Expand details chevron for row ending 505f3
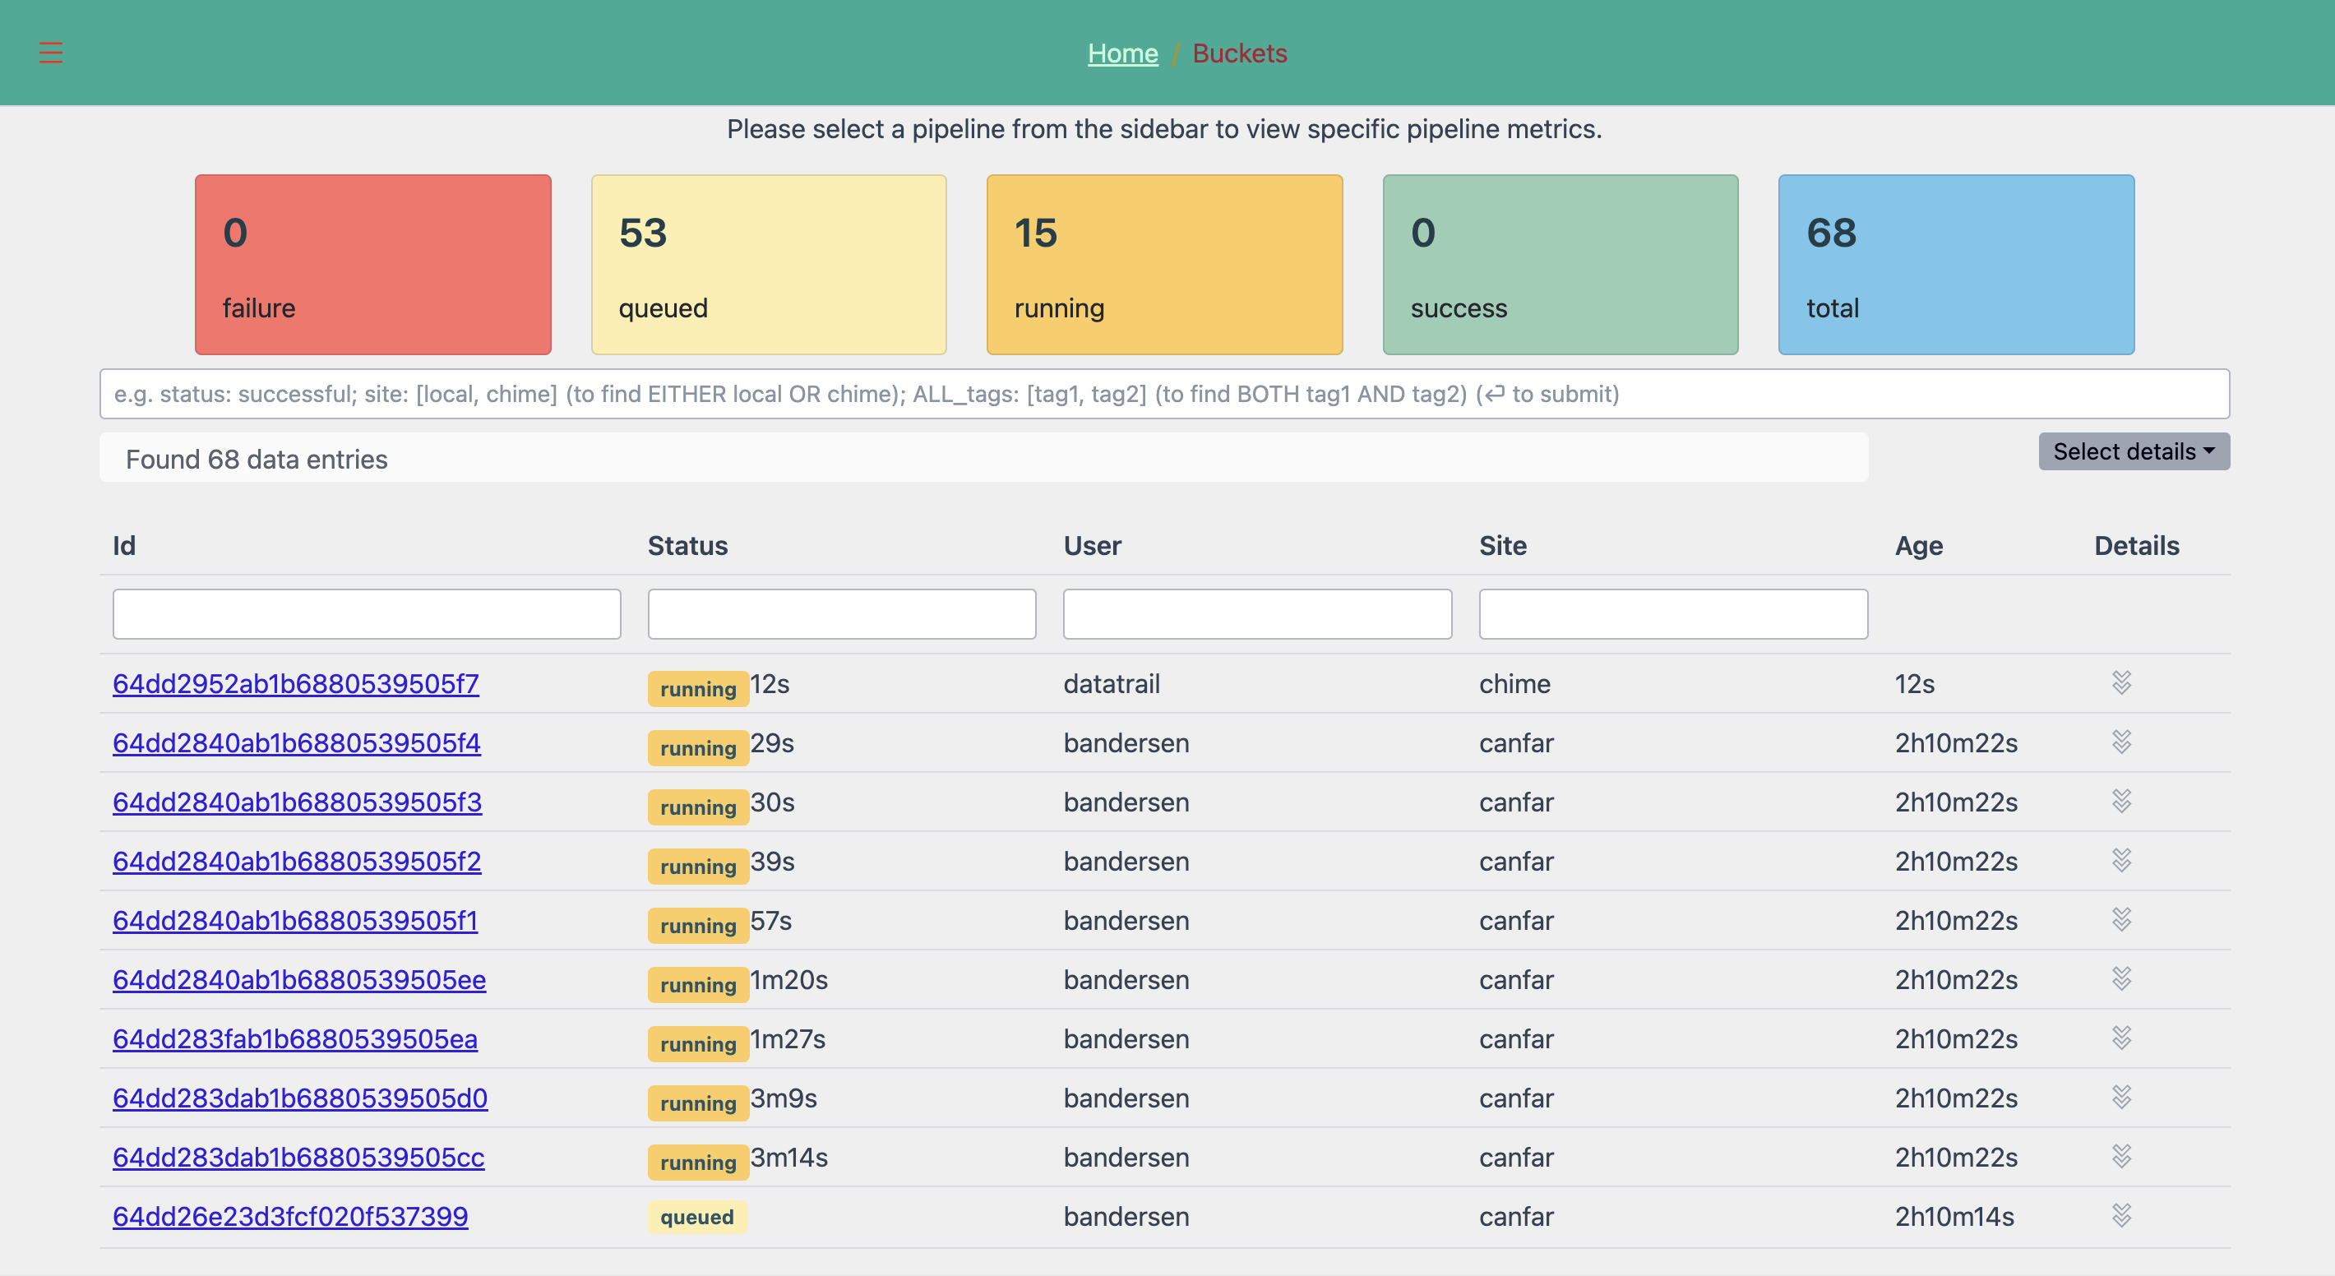The height and width of the screenshot is (1276, 2335). point(2121,801)
